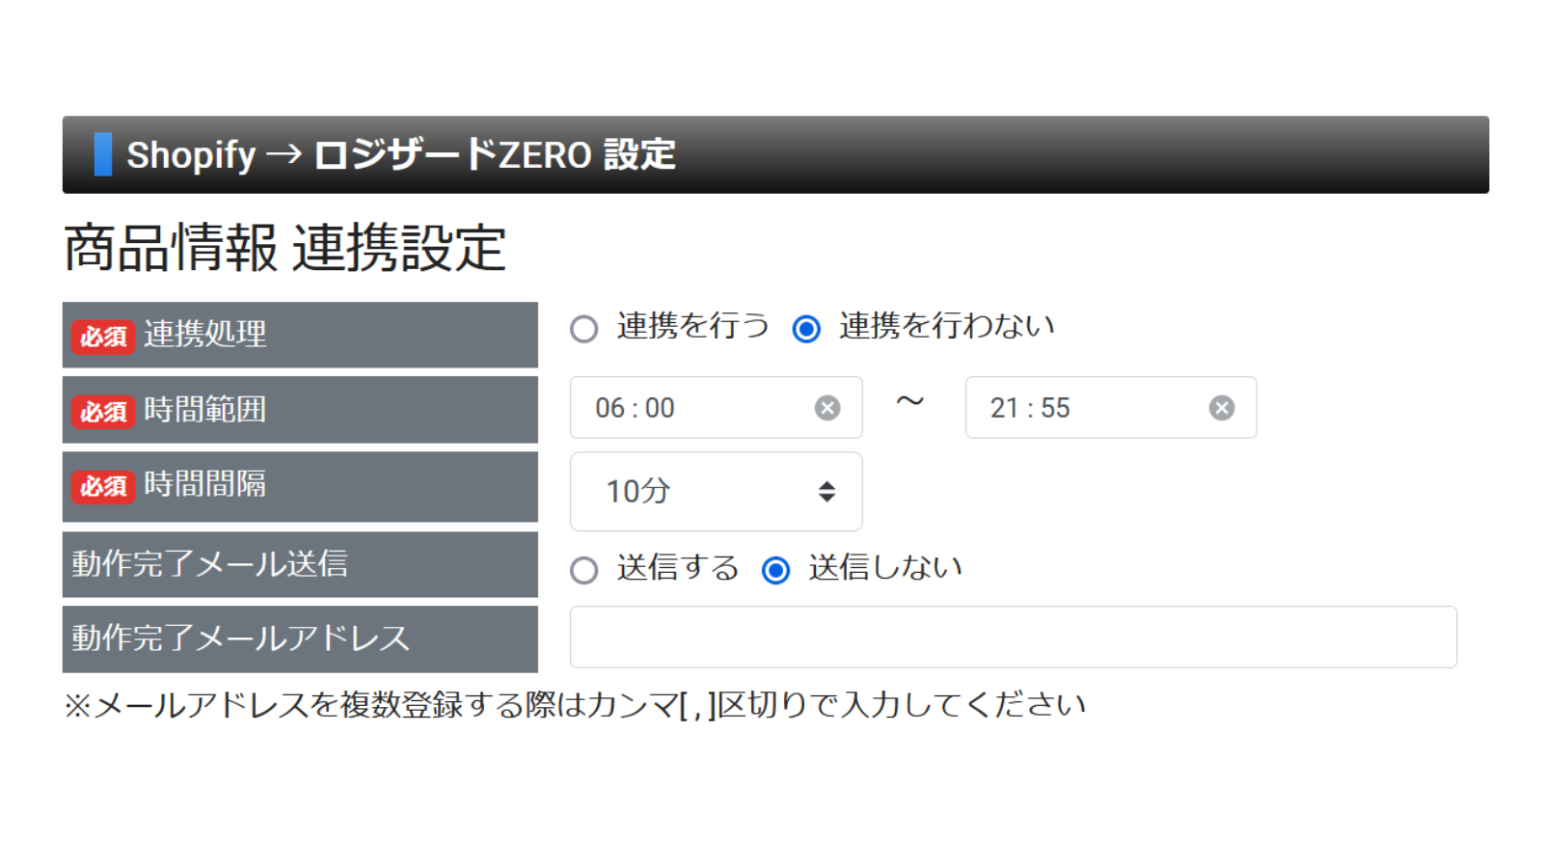The width and height of the screenshot is (1543, 868).
Task: Click the 必須 badge beside 連携処理
Action: point(103,337)
